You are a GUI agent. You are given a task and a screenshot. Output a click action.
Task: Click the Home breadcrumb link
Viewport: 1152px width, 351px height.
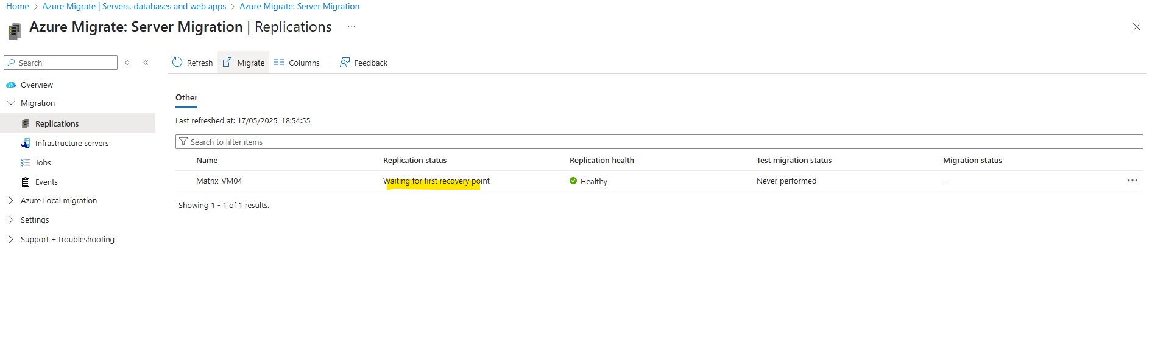tap(18, 6)
